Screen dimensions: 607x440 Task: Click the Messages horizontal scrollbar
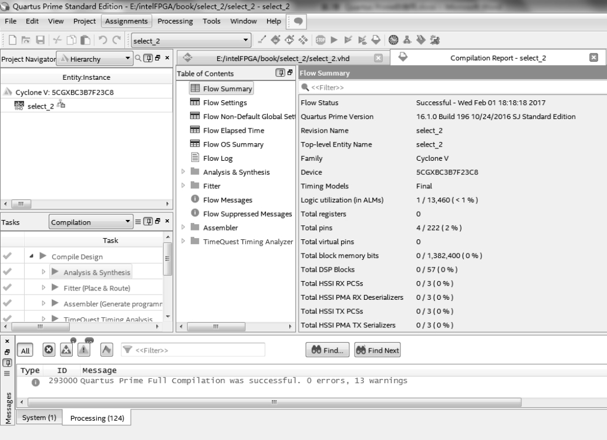pos(274,402)
